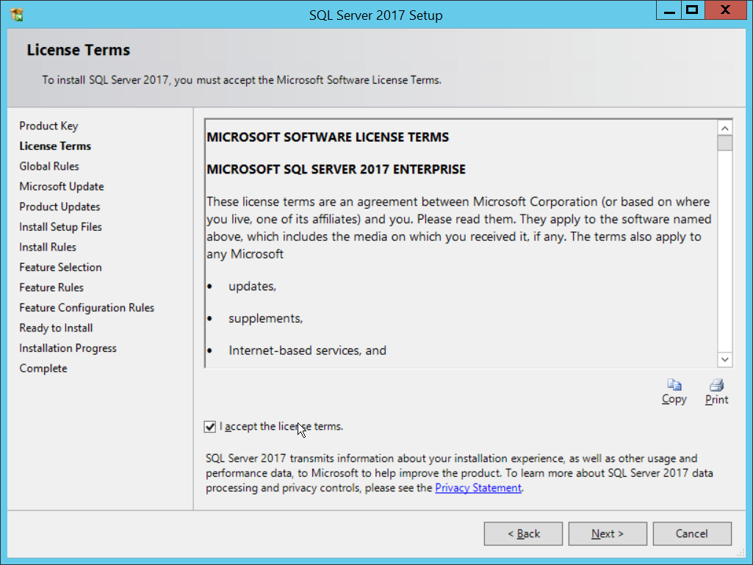
Task: Maximize the setup window
Action: [691, 10]
